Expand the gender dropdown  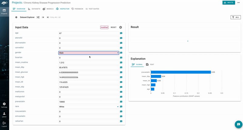(89, 53)
